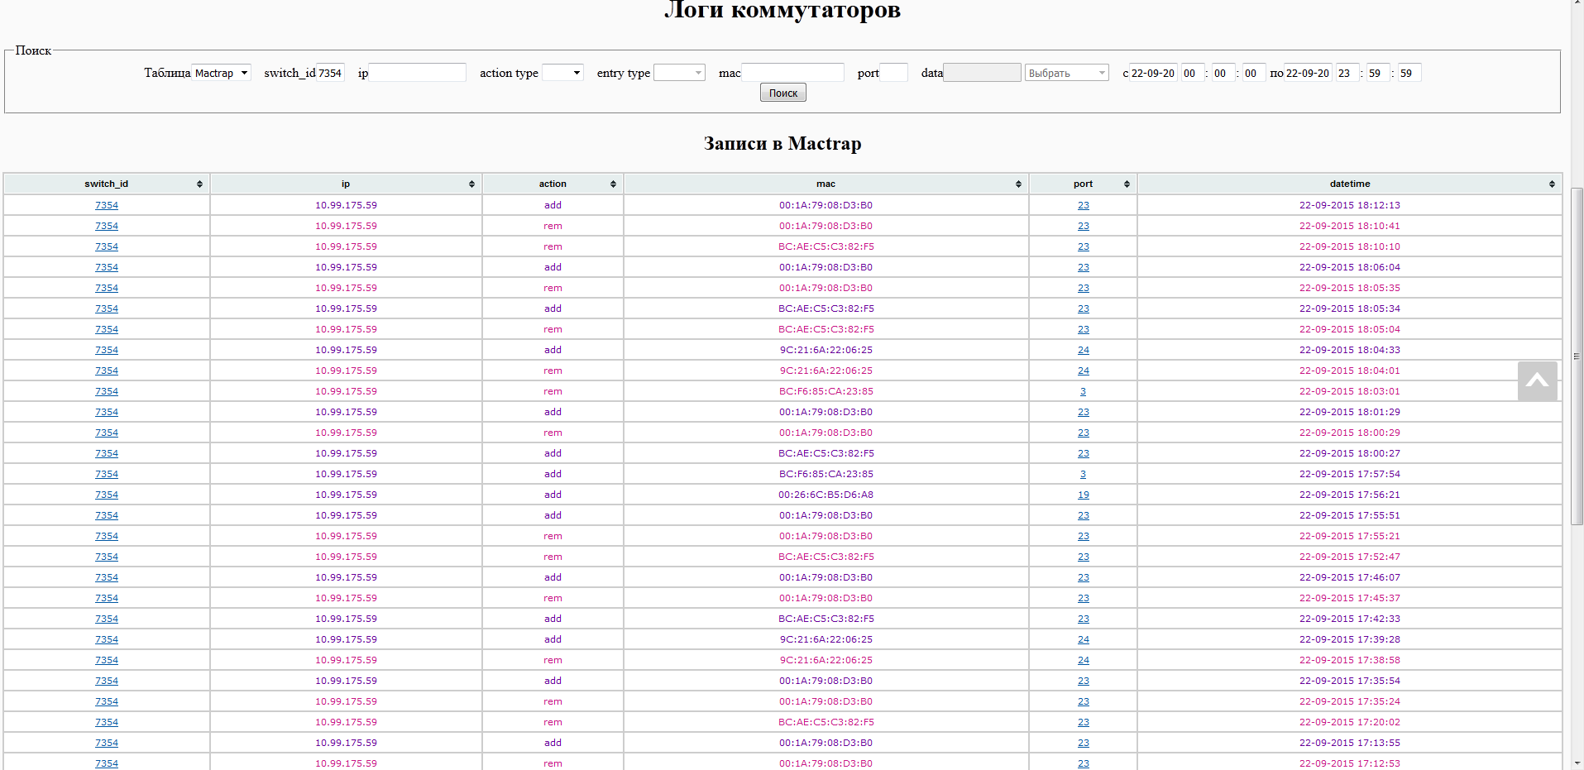The width and height of the screenshot is (1584, 770).
Task: Click the sort arrows in datetime column header
Action: 1552,184
